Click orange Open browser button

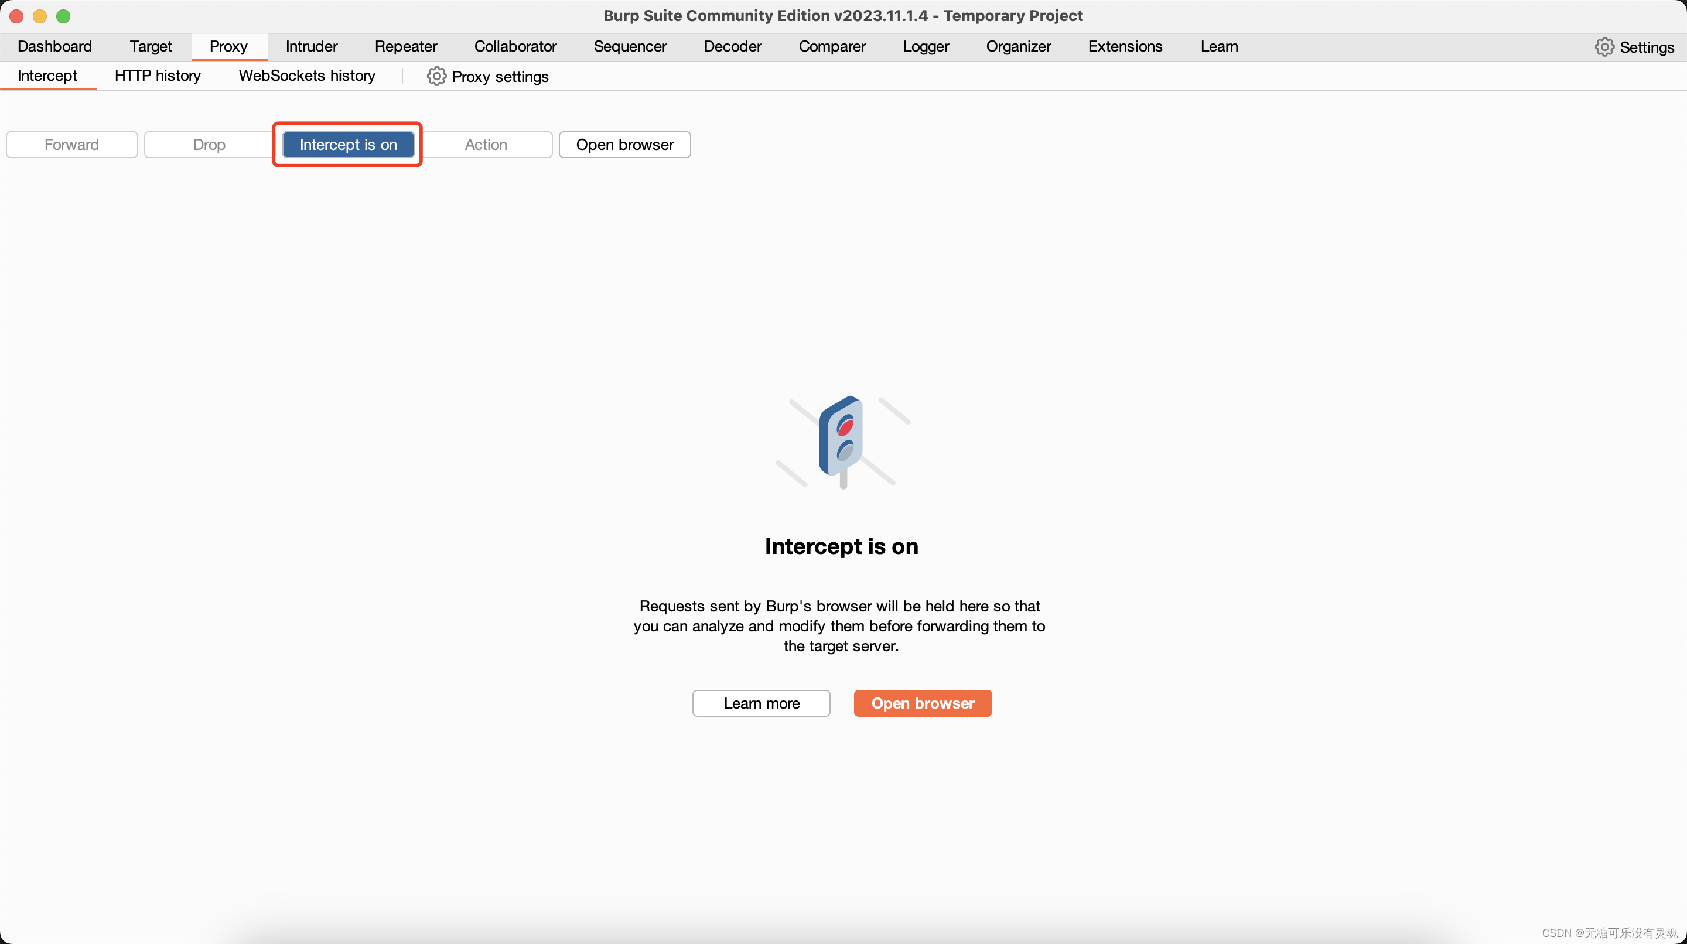[923, 703]
